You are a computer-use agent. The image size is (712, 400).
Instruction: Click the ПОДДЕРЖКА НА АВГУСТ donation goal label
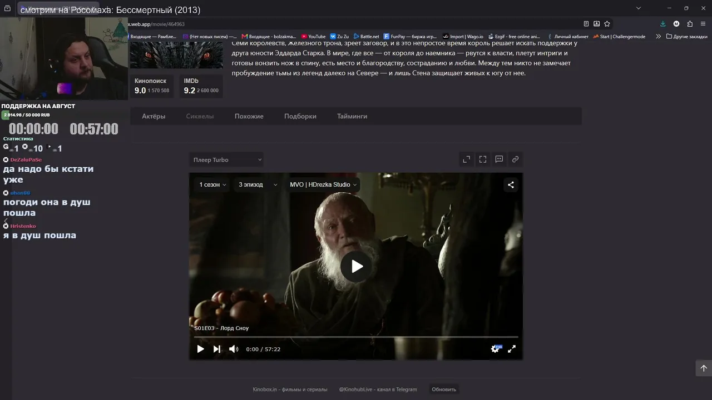click(x=38, y=106)
